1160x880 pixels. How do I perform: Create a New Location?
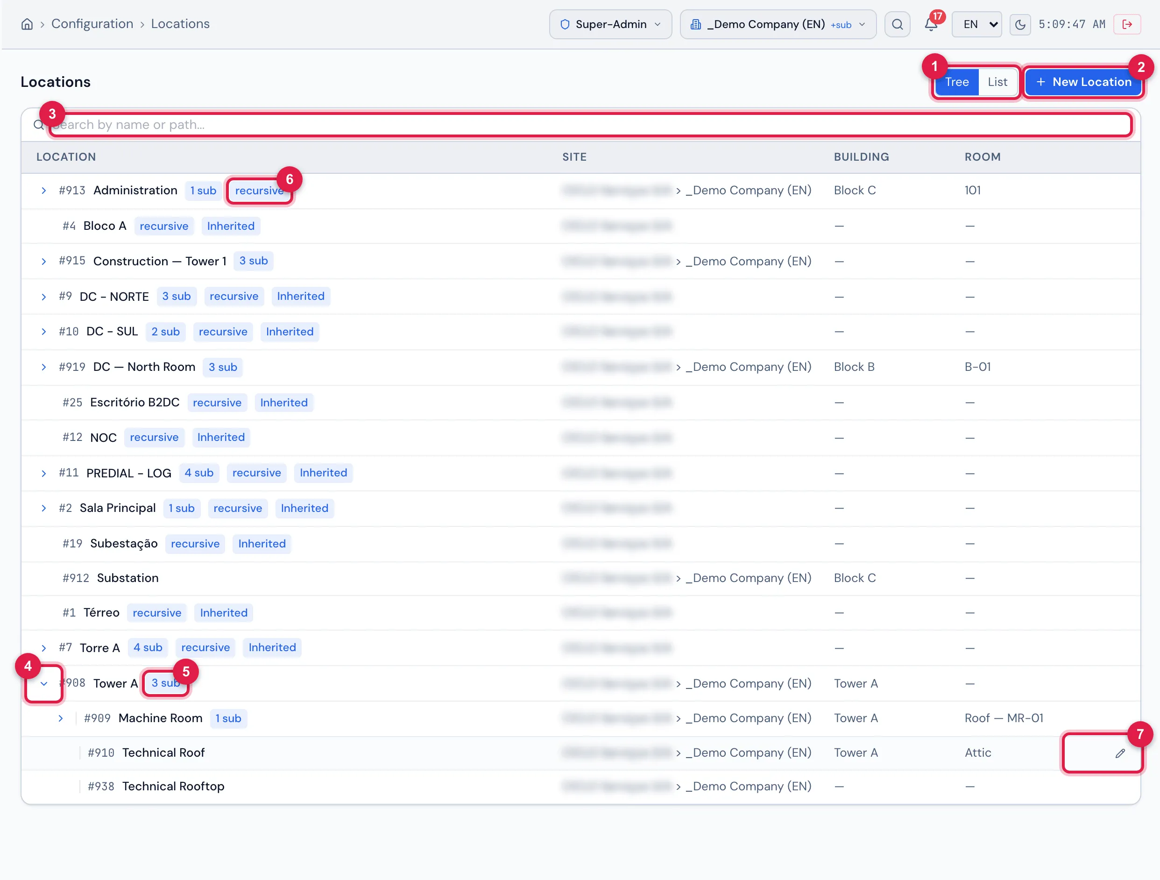point(1083,82)
